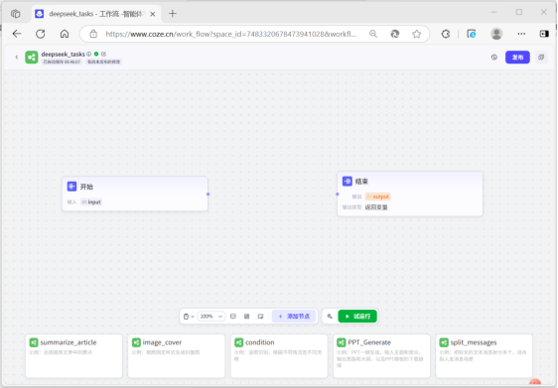Image resolution: width=558 pixels, height=388 pixels.
Task: Click the tab actions icon before the tabs
Action: click(x=15, y=14)
